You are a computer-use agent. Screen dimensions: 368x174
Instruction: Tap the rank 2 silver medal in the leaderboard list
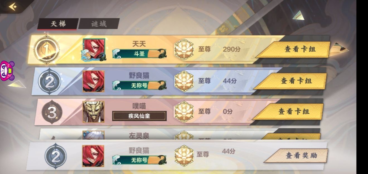[x=50, y=81]
